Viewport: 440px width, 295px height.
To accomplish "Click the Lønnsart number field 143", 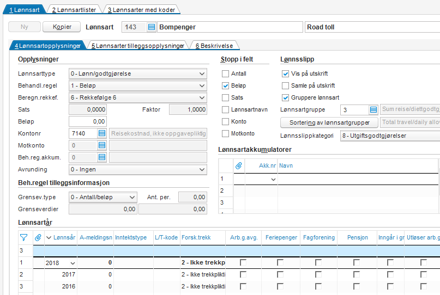I will click(x=135, y=27).
